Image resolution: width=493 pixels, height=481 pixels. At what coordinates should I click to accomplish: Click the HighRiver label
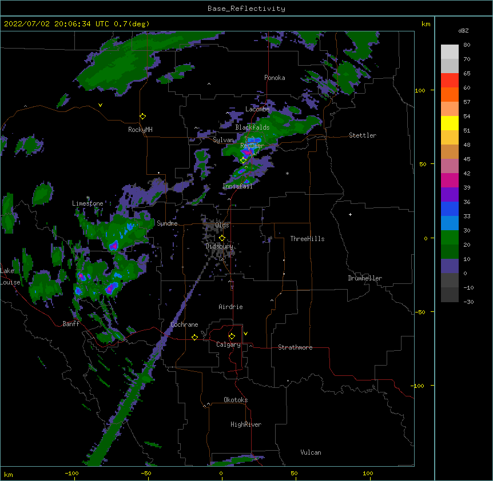tap(246, 424)
